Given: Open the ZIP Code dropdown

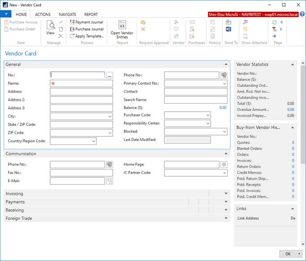Looking at the screenshot, I should pyautogui.click(x=110, y=133).
